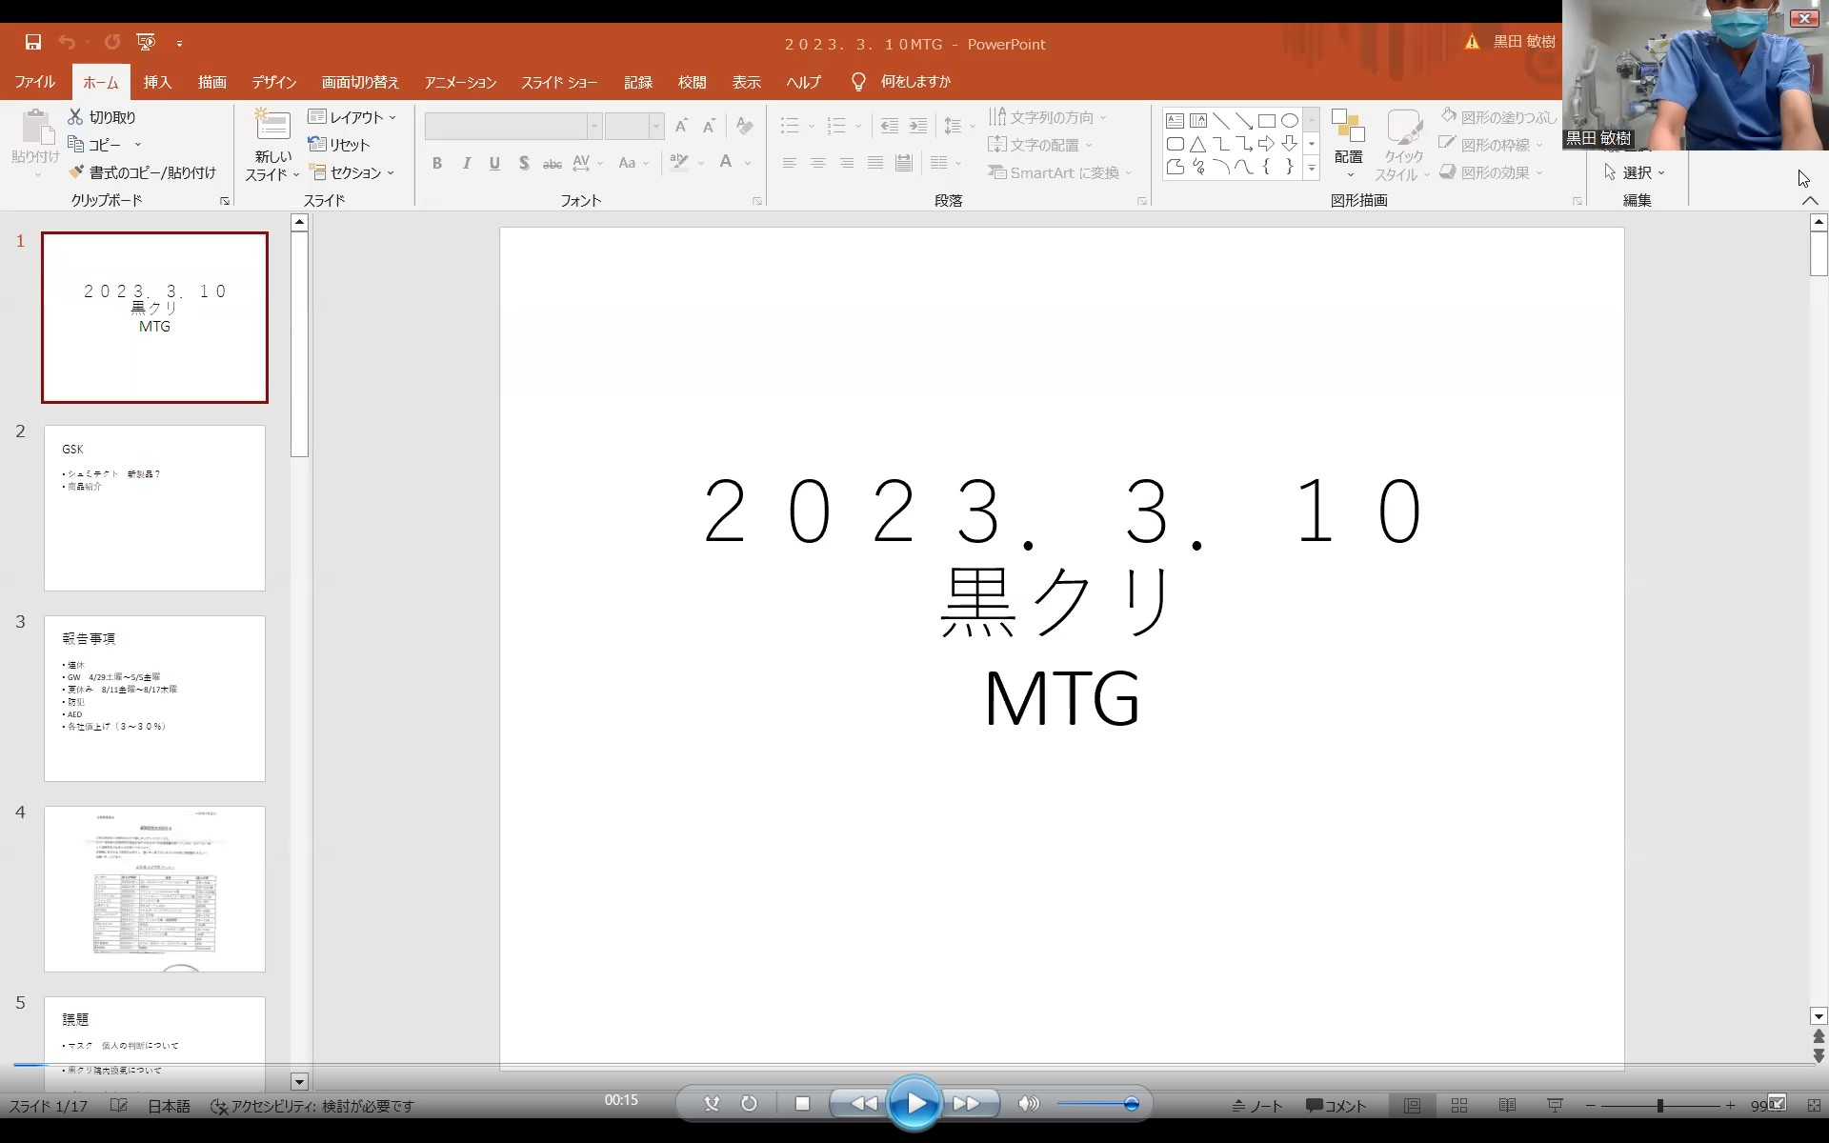Click the Save icon in quick access toolbar
Image resolution: width=1829 pixels, height=1143 pixels.
pos(33,43)
